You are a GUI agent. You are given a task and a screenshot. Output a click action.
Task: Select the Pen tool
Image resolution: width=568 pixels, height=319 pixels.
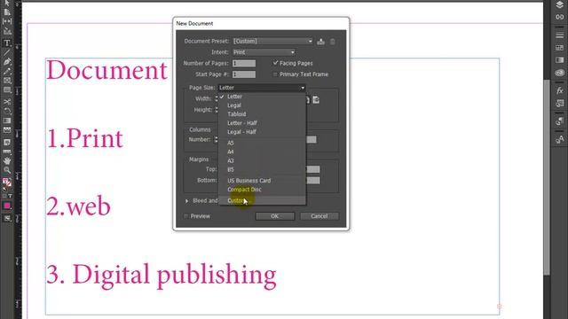[7, 62]
